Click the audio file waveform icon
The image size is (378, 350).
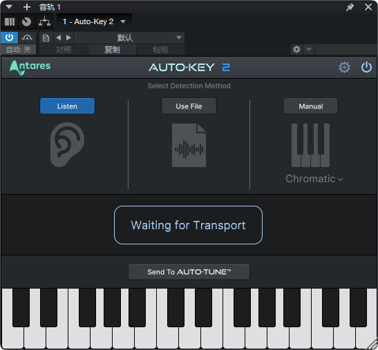(189, 145)
